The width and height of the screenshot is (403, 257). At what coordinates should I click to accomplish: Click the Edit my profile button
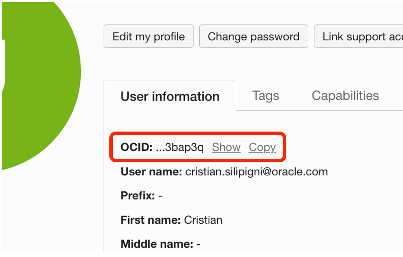tap(148, 36)
